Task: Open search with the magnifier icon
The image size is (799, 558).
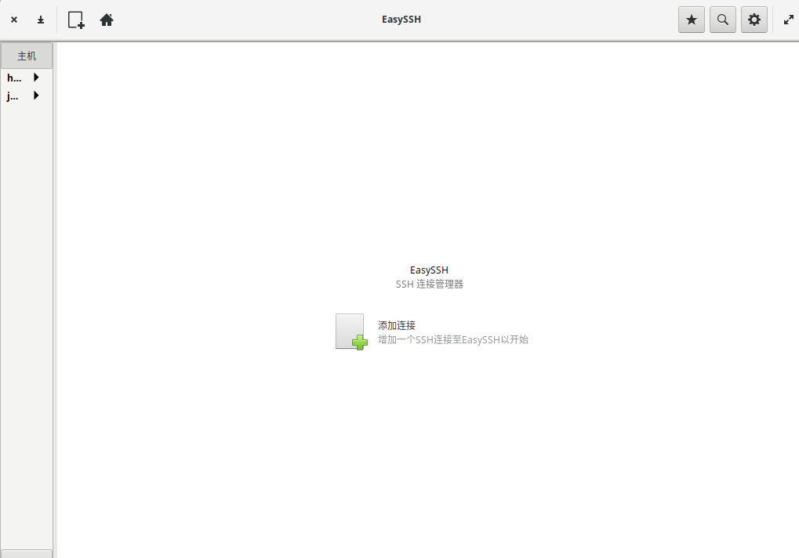Action: click(x=722, y=20)
